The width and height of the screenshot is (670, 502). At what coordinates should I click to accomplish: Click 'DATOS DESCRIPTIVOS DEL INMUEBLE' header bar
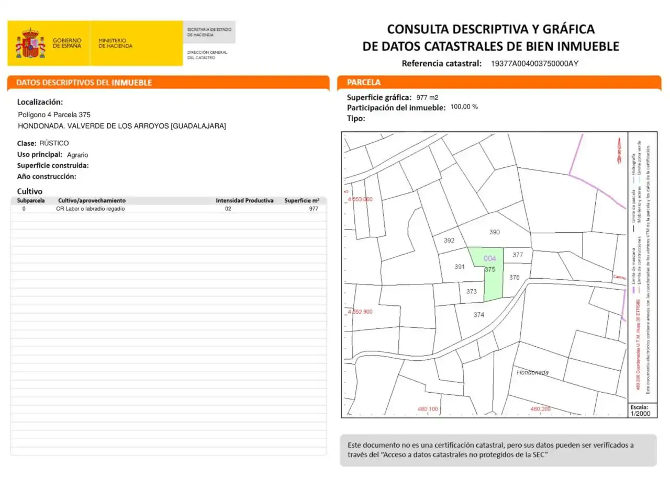[168, 83]
